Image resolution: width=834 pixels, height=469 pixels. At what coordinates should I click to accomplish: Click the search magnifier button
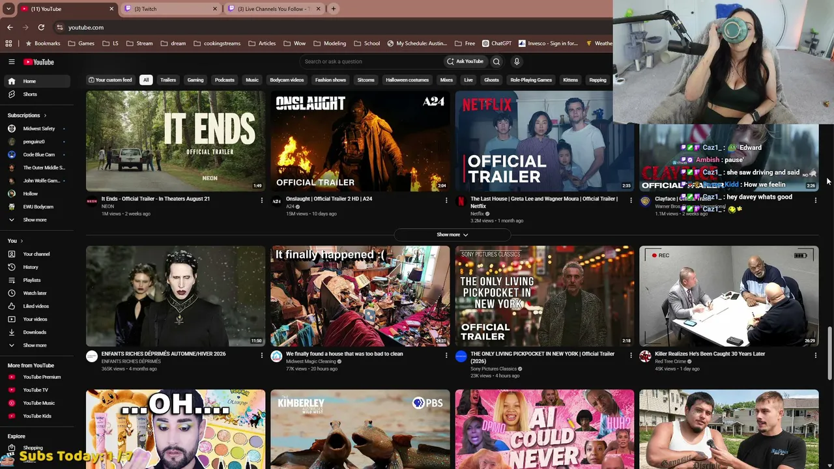496,61
